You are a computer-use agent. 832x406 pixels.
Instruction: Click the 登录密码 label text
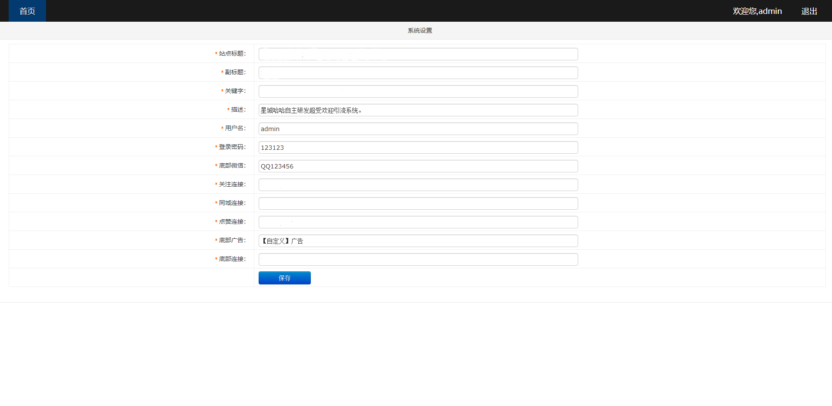click(232, 147)
